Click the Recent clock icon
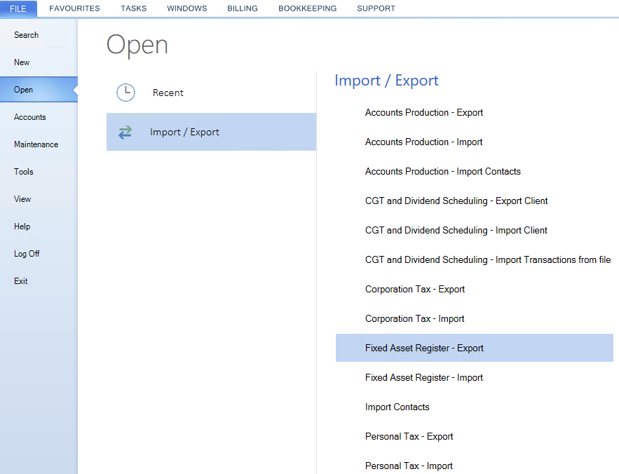Viewport: 619px width, 474px height. point(125,93)
